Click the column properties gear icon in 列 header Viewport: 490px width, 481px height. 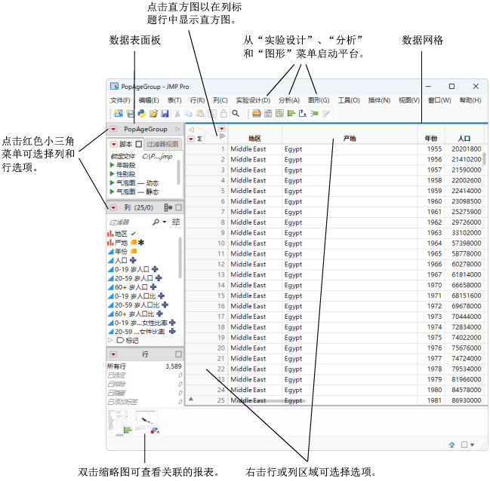pos(168,207)
